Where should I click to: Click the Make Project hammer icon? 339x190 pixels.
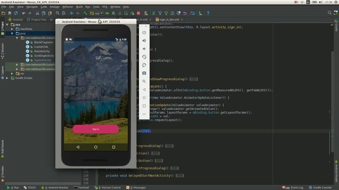click(85, 13)
